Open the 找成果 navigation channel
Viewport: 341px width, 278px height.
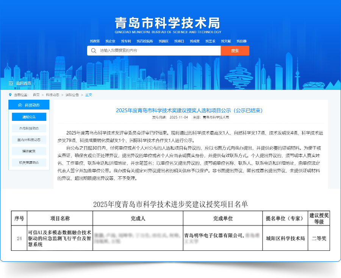[x=195, y=41]
